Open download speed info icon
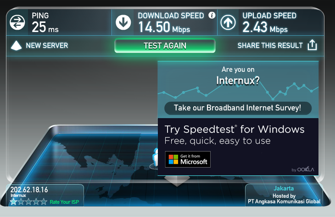The image size is (335, 217). coord(212,15)
